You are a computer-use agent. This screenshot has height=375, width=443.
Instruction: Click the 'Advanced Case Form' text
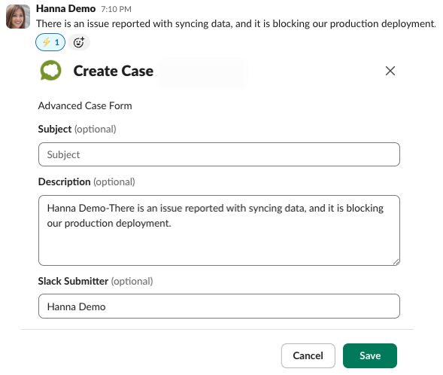(x=85, y=105)
